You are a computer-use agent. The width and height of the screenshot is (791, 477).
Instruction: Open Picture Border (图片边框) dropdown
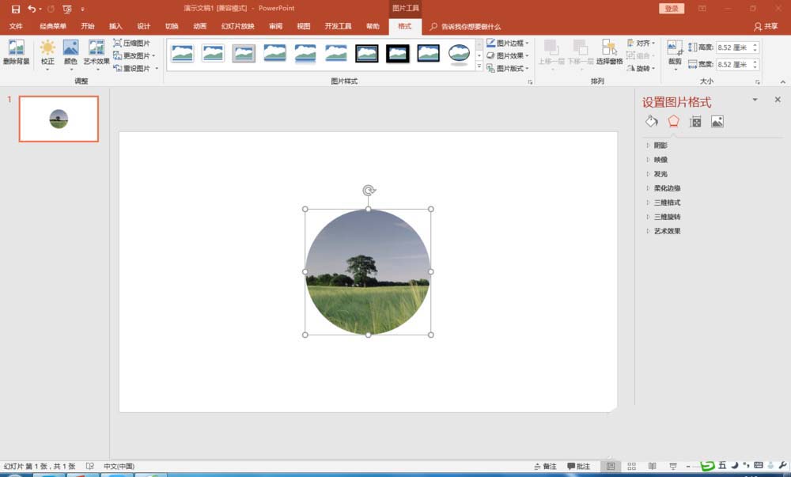point(508,44)
